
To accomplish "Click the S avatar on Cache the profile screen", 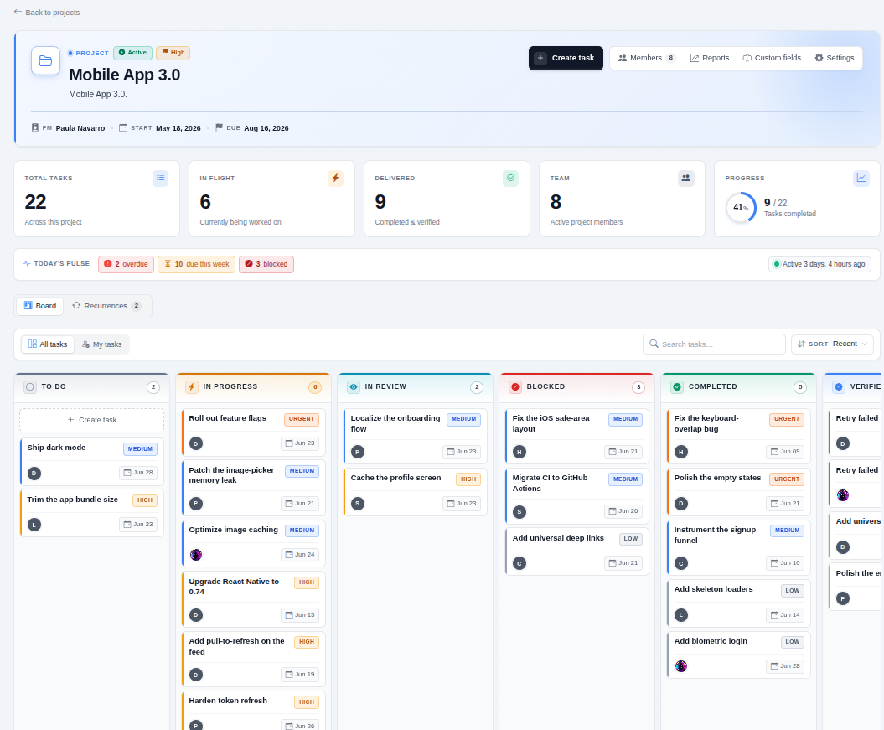I will (x=358, y=504).
